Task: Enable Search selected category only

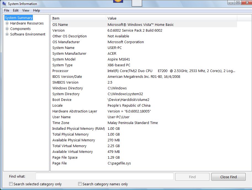Action: pyautogui.click(x=11, y=184)
